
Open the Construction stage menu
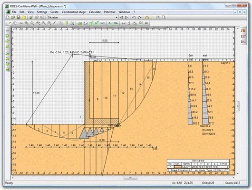74,12
